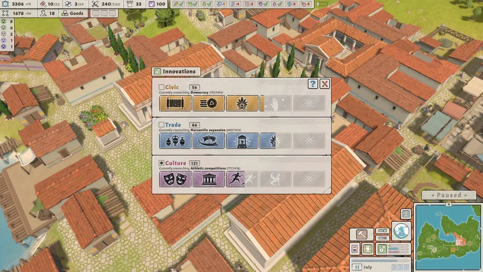Click the Trade points badge 86
The width and height of the screenshot is (483, 272).
(x=194, y=125)
